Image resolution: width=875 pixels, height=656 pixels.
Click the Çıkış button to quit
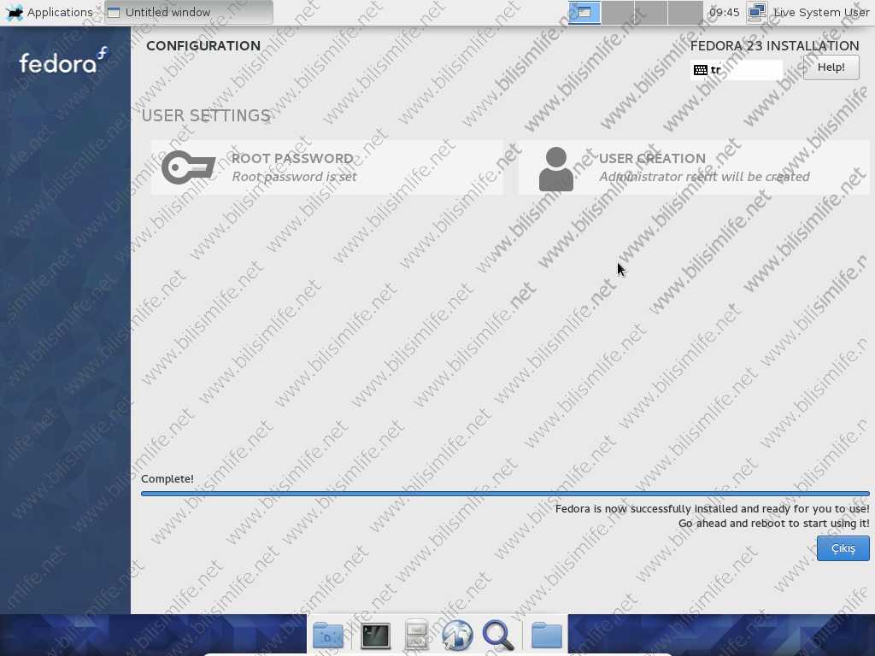843,548
